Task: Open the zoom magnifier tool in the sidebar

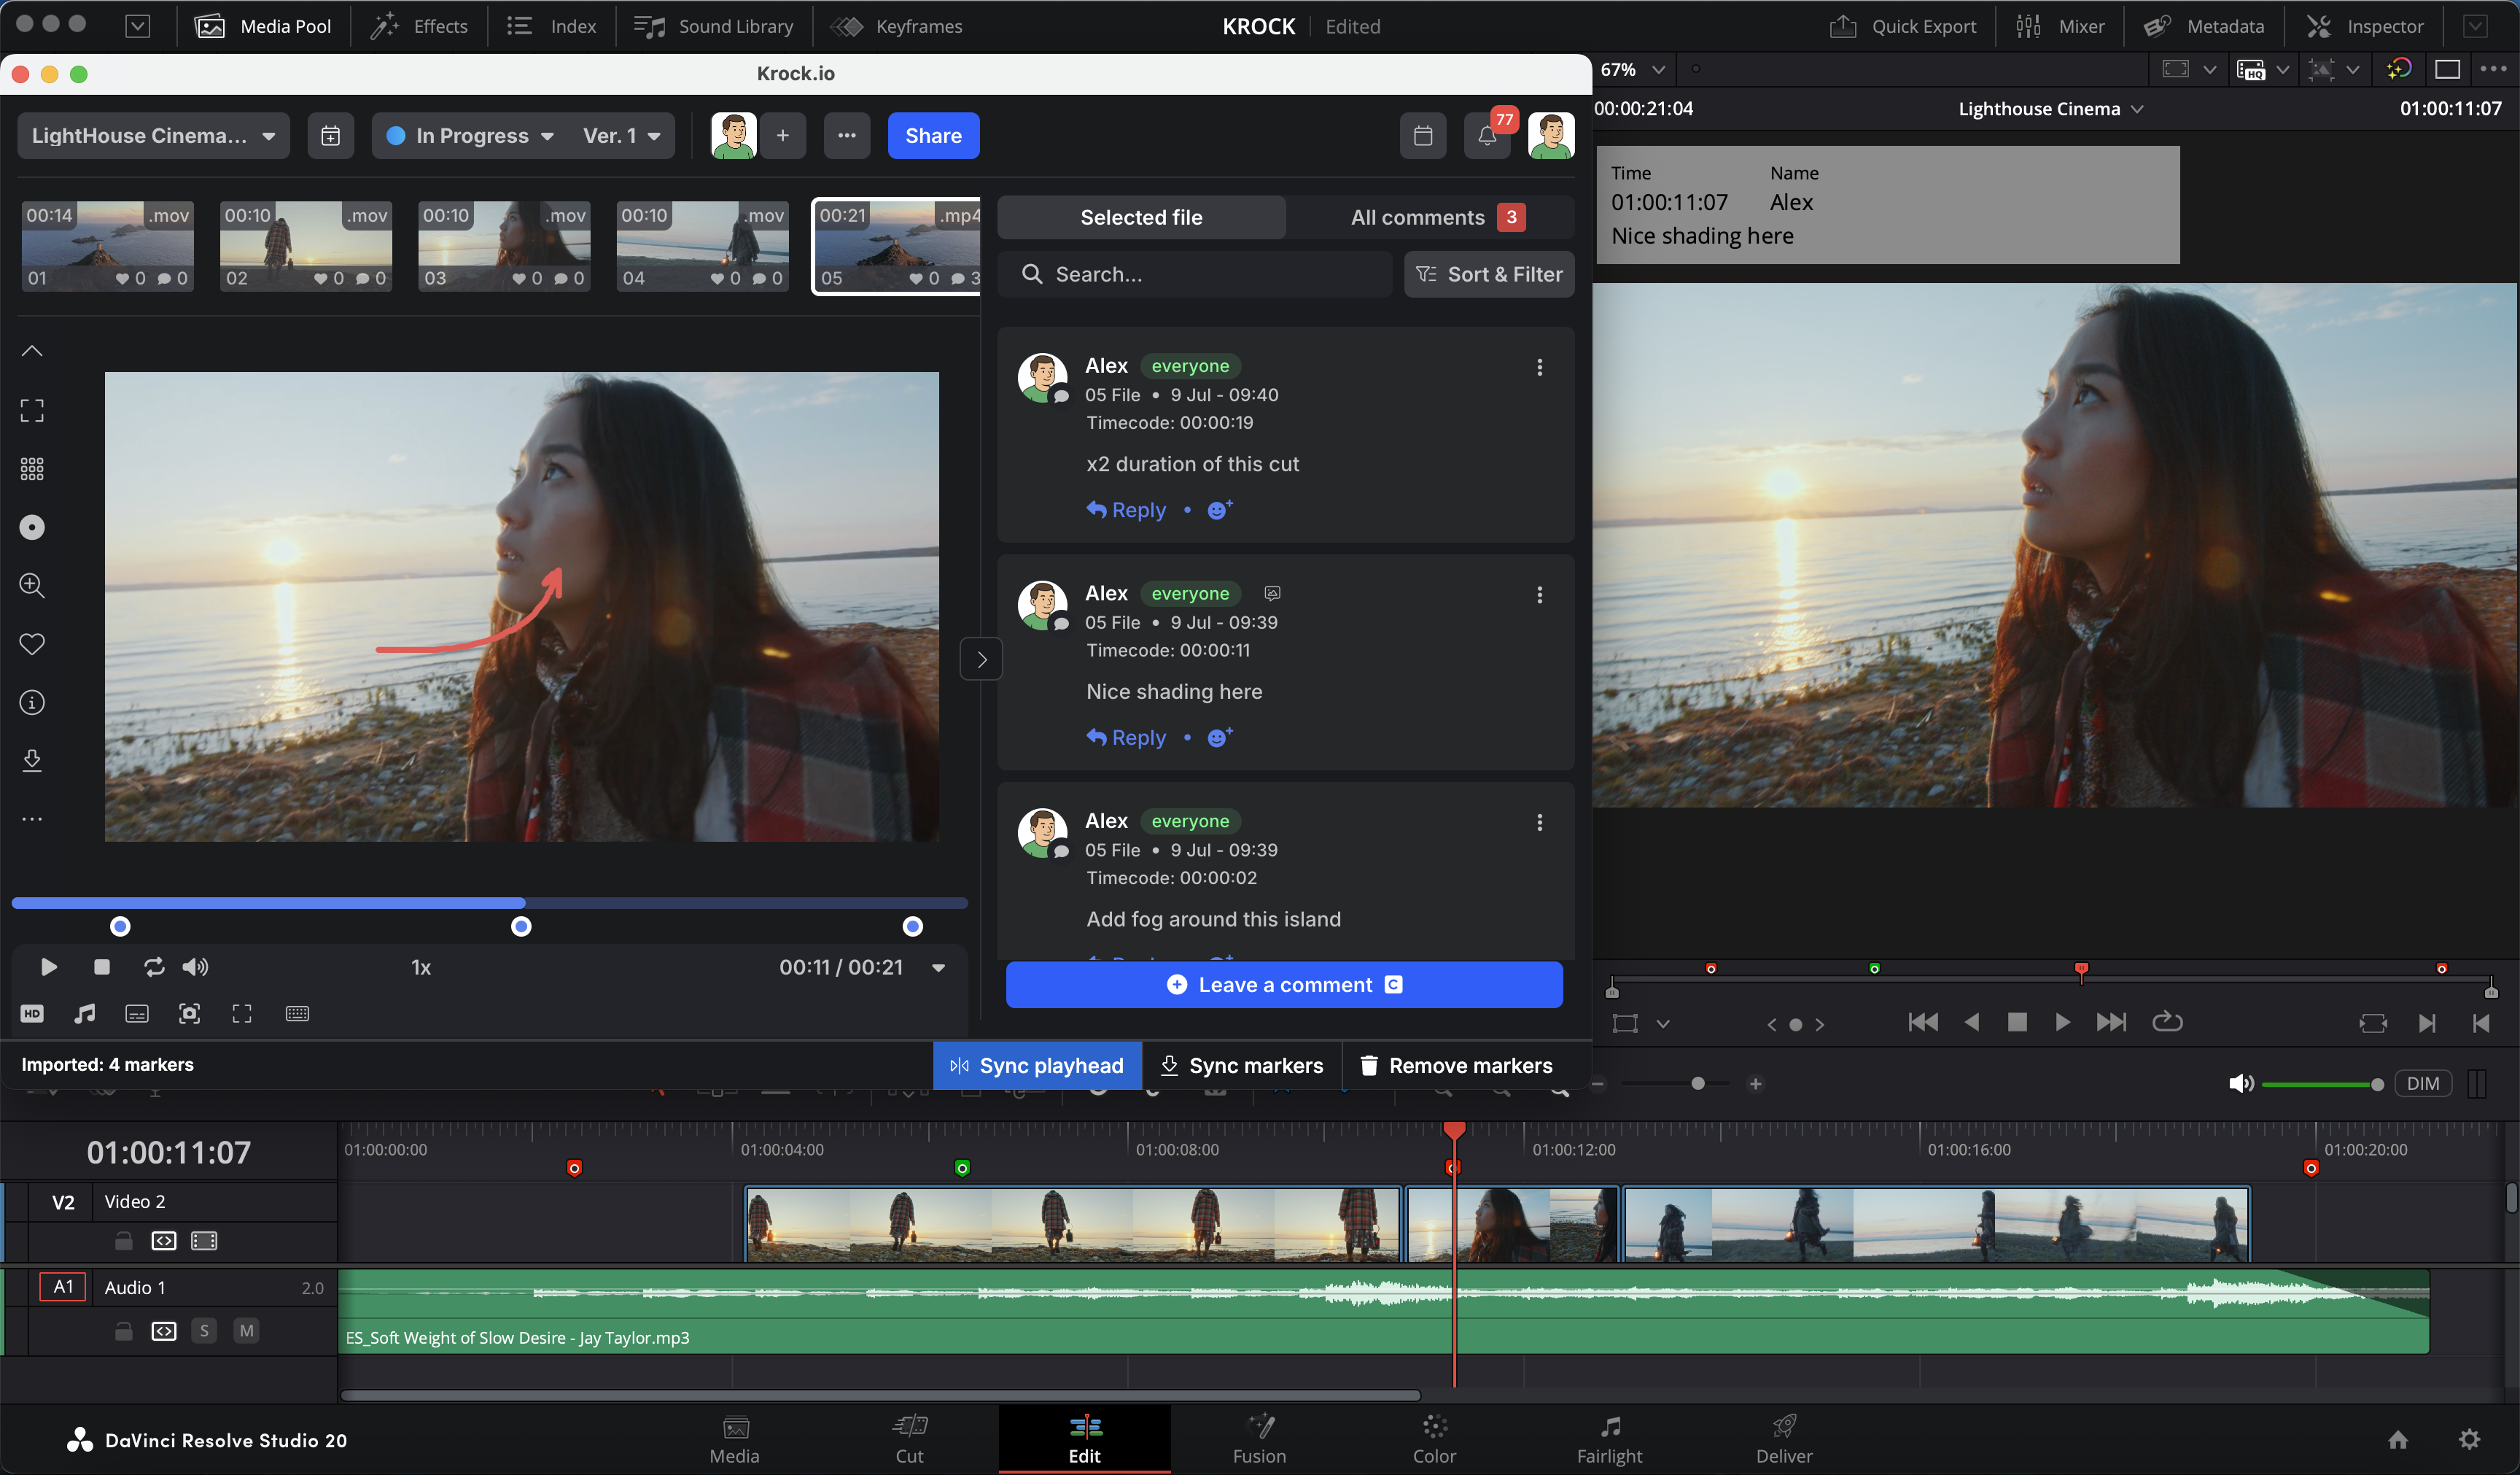Action: [x=32, y=585]
